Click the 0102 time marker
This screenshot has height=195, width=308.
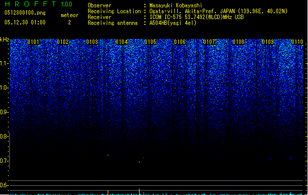pyautogui.click(x=63, y=42)
